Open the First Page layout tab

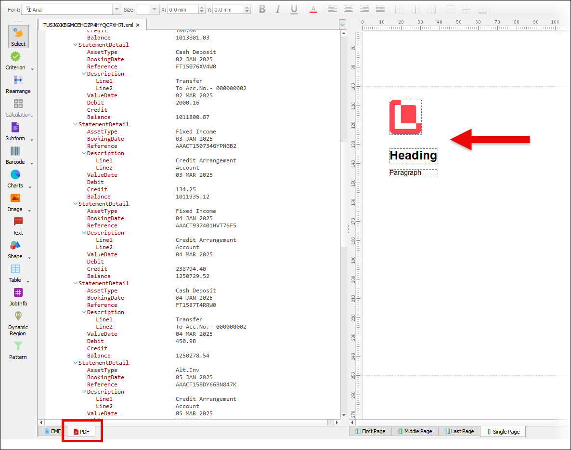point(370,431)
